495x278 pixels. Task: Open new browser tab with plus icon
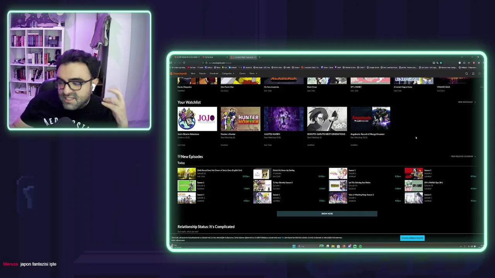259,57
